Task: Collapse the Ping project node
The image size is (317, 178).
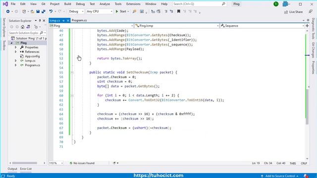Action: point(11,43)
